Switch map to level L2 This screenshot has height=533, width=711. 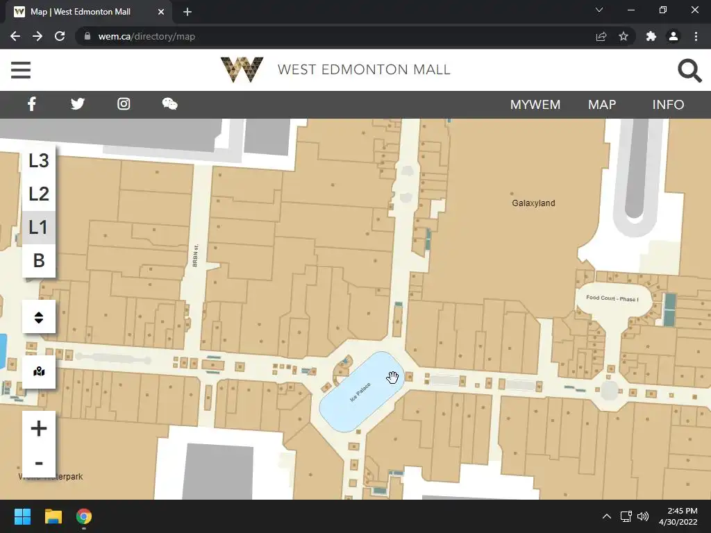tap(39, 194)
